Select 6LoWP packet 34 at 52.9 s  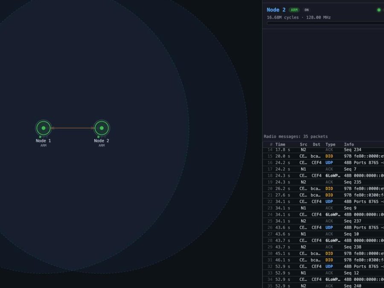(x=323, y=279)
